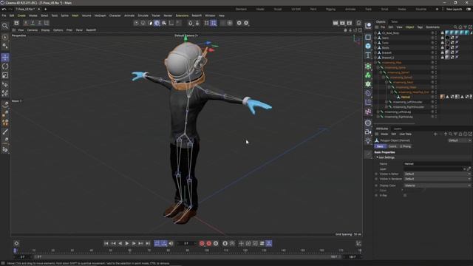This screenshot has height=266, width=473.
Task: Collapse the Icon Settings section
Action: [377, 157]
